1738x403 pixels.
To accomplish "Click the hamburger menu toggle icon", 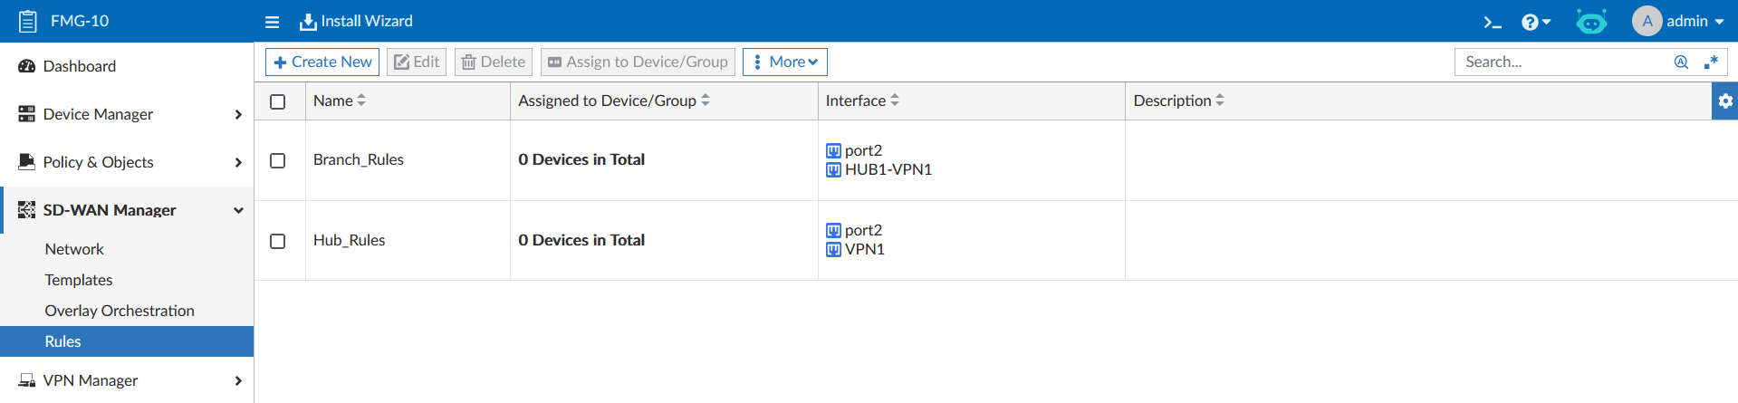I will 272,22.
